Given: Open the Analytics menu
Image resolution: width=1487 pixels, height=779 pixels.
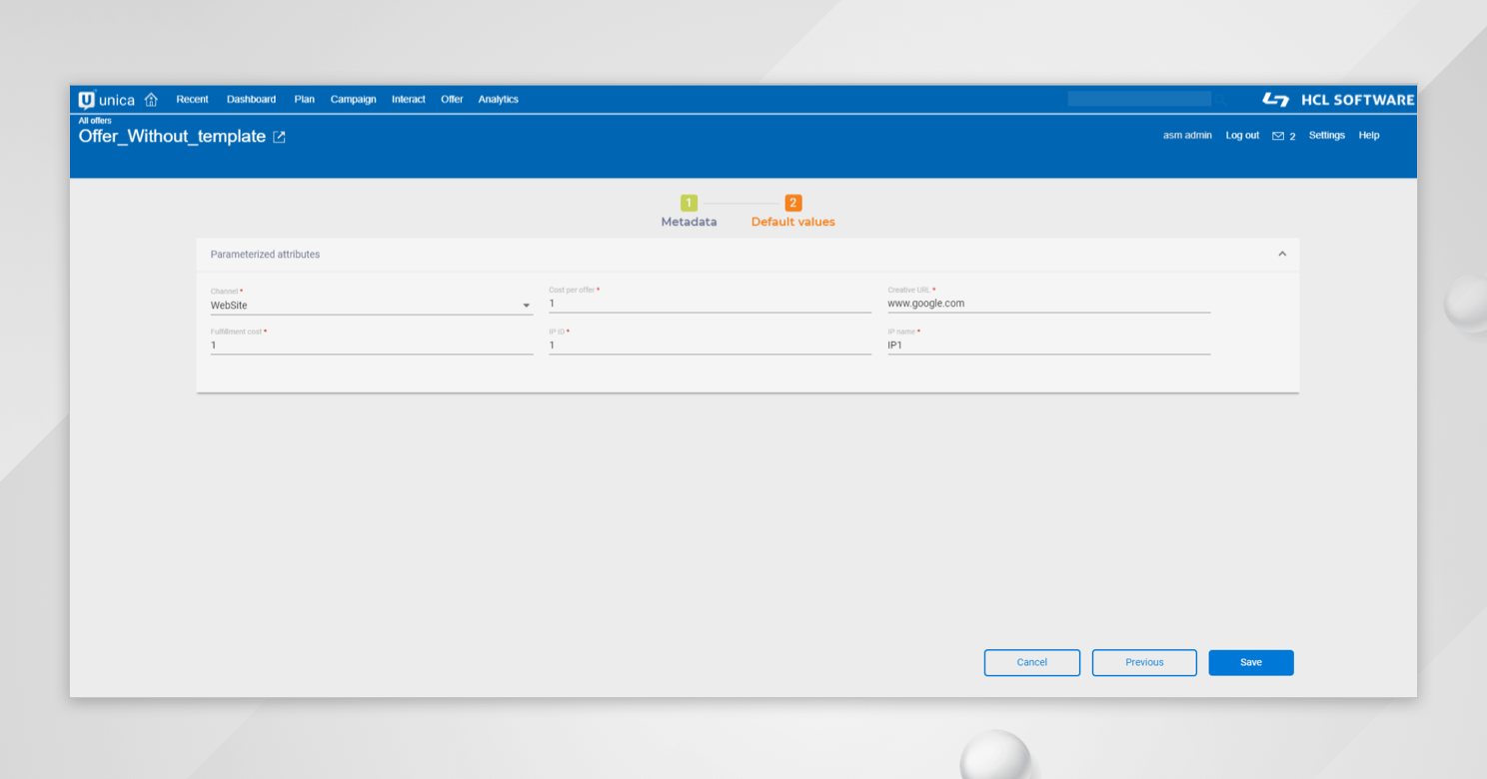Looking at the screenshot, I should point(498,99).
